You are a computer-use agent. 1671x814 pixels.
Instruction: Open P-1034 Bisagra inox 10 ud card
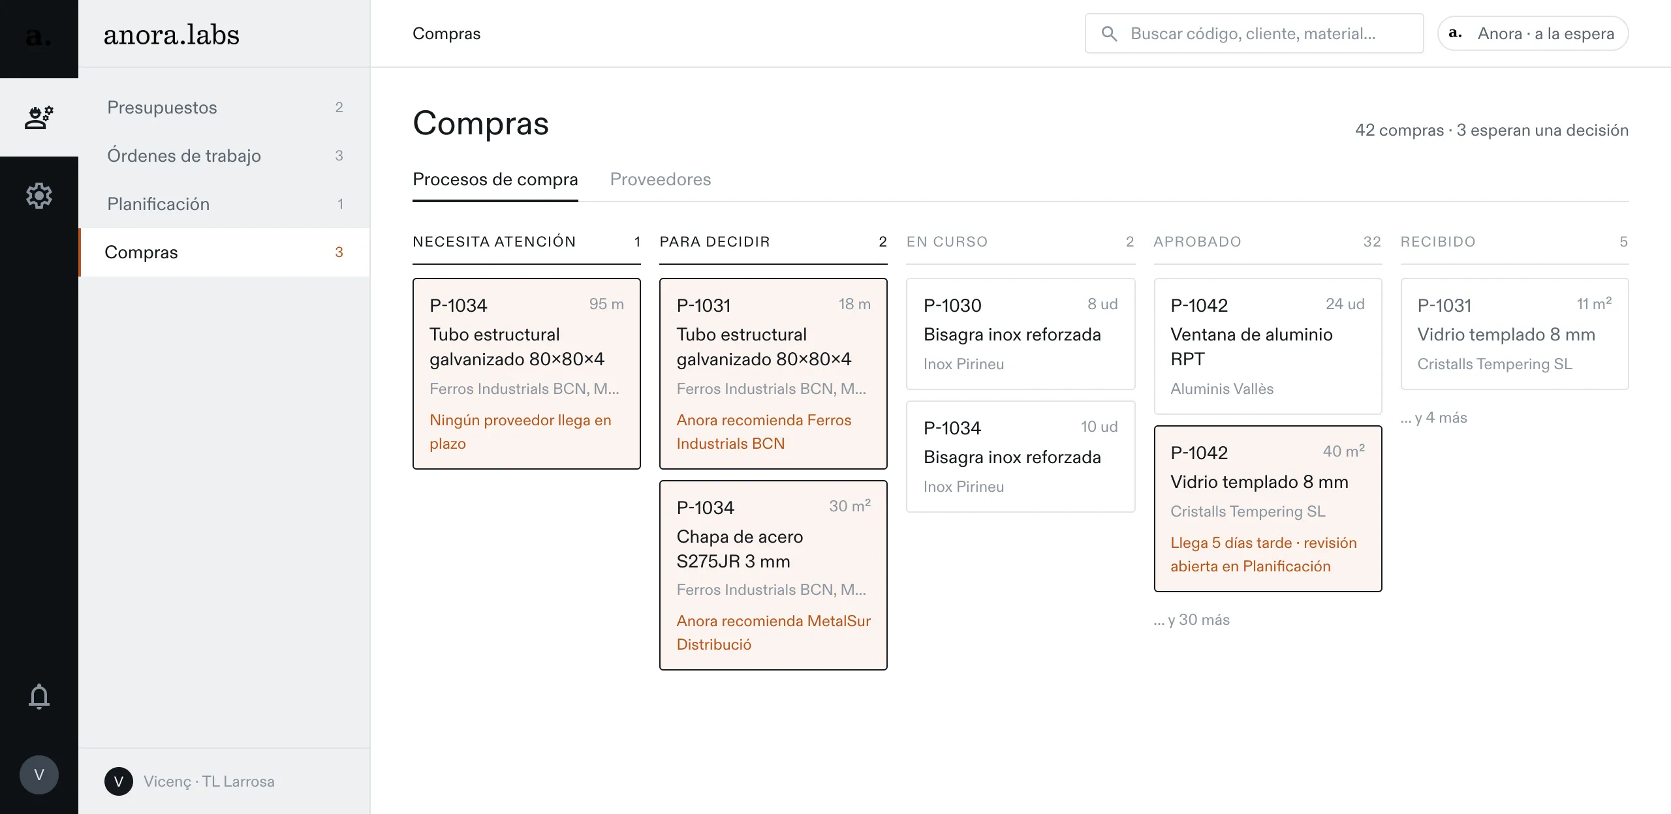click(x=1020, y=457)
